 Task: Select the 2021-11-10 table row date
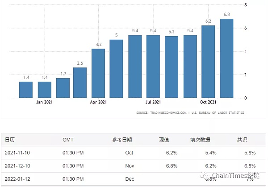click(18, 153)
